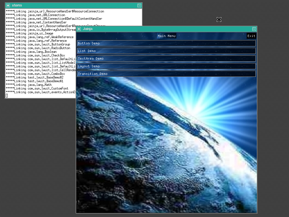Click the xterm line ending 'ResourceHandler$ResourceConnection'
289x217 pixels.
pos(55,11)
